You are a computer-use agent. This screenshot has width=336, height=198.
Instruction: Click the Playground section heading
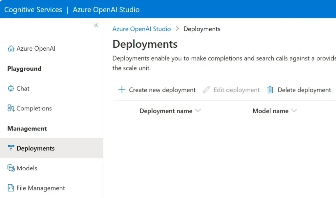24,69
